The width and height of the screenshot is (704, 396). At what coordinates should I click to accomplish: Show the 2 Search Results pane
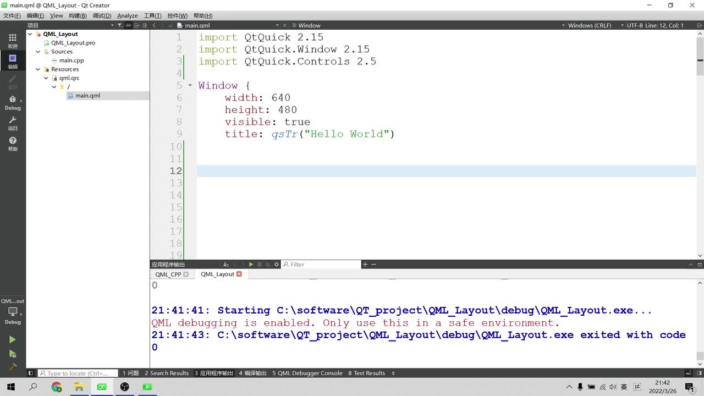tap(167, 373)
